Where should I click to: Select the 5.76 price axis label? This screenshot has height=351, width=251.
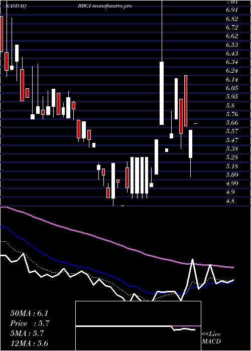(x=232, y=114)
